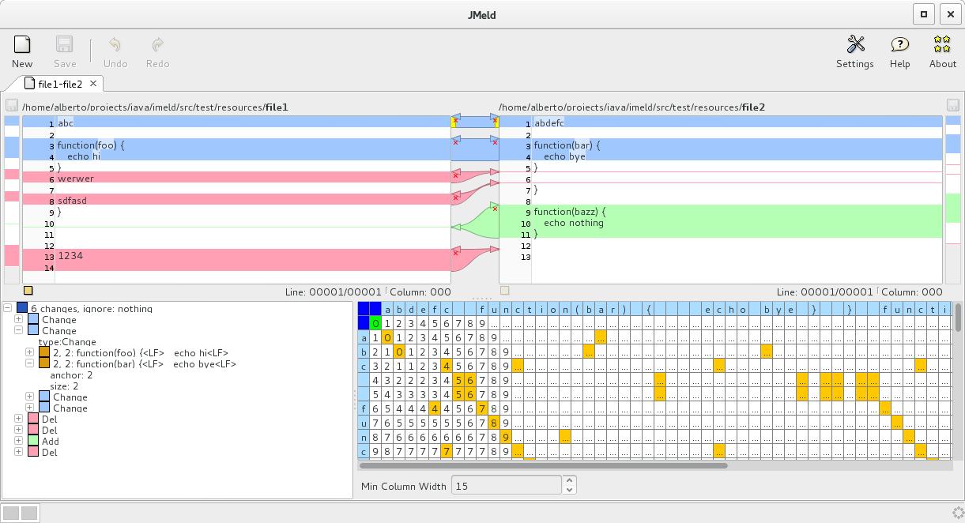Click the matrix horizontal scrollbar

click(542, 465)
